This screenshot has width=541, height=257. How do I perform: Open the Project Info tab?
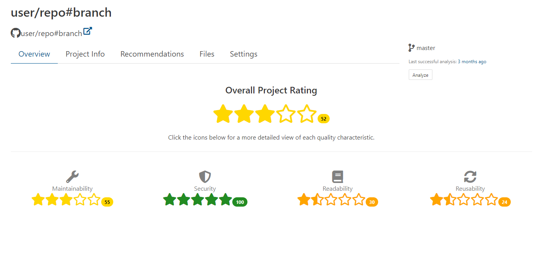(x=85, y=54)
